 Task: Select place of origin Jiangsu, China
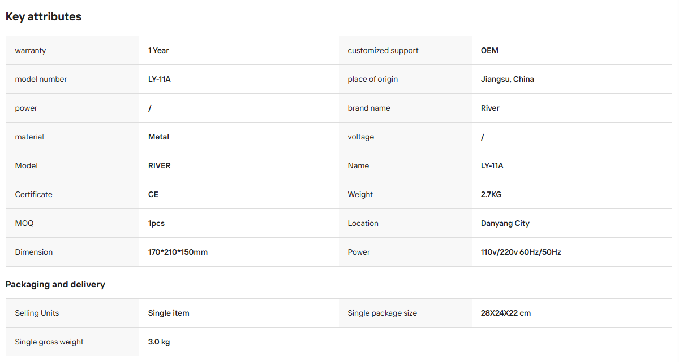coord(508,79)
